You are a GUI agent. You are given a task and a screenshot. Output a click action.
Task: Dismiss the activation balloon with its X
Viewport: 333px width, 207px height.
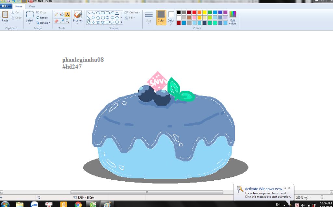coord(289,188)
